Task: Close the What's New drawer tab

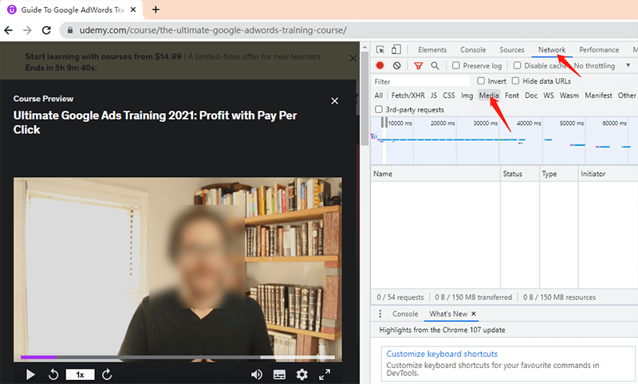Action: pyautogui.click(x=474, y=314)
